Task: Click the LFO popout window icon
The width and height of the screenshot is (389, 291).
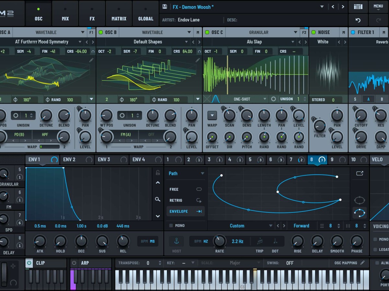Action: 360,173
